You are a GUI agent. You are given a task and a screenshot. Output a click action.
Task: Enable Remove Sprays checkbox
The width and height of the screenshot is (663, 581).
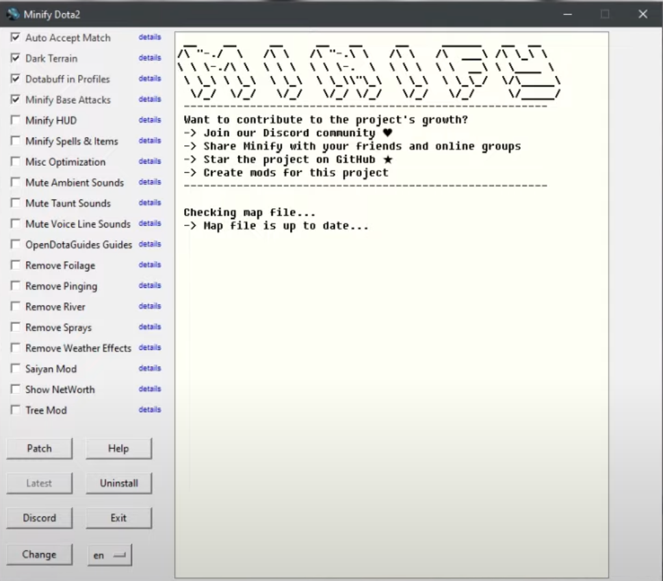15,327
